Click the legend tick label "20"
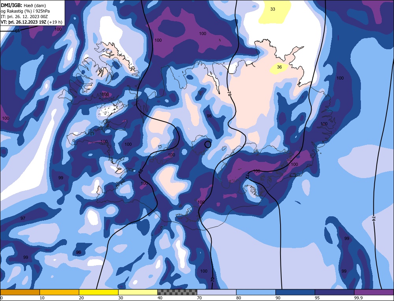 tap(81, 298)
